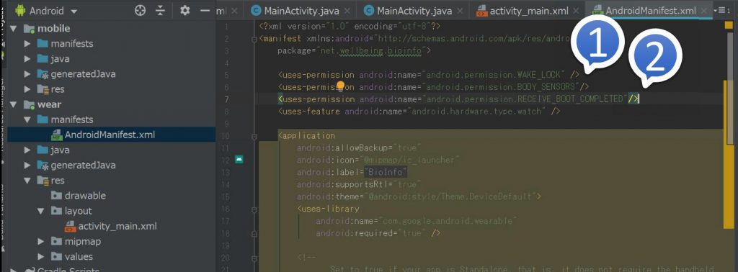The image size is (738, 272).
Task: Collapse the layout folder
Action: click(41, 211)
